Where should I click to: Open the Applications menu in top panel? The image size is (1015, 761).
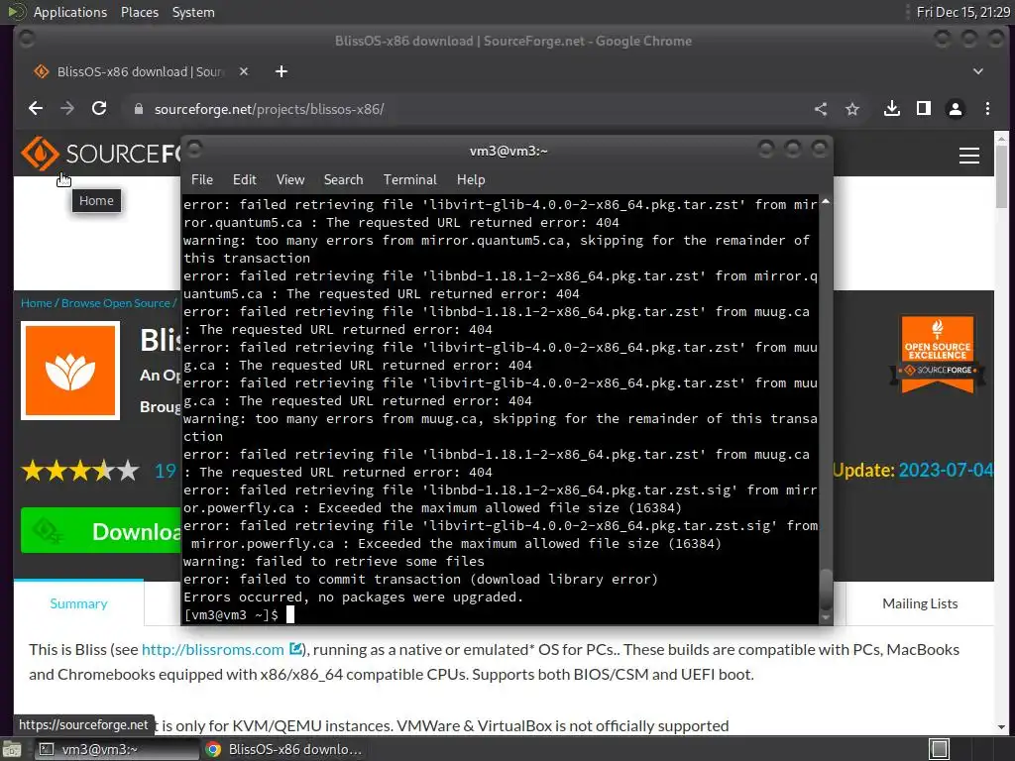[70, 12]
